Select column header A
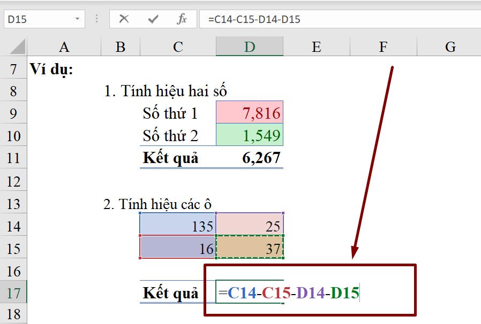 (64, 47)
